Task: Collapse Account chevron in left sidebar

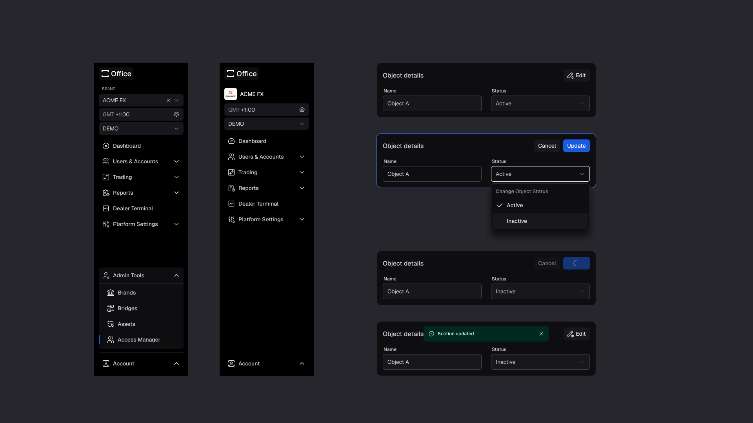Action: point(176,363)
